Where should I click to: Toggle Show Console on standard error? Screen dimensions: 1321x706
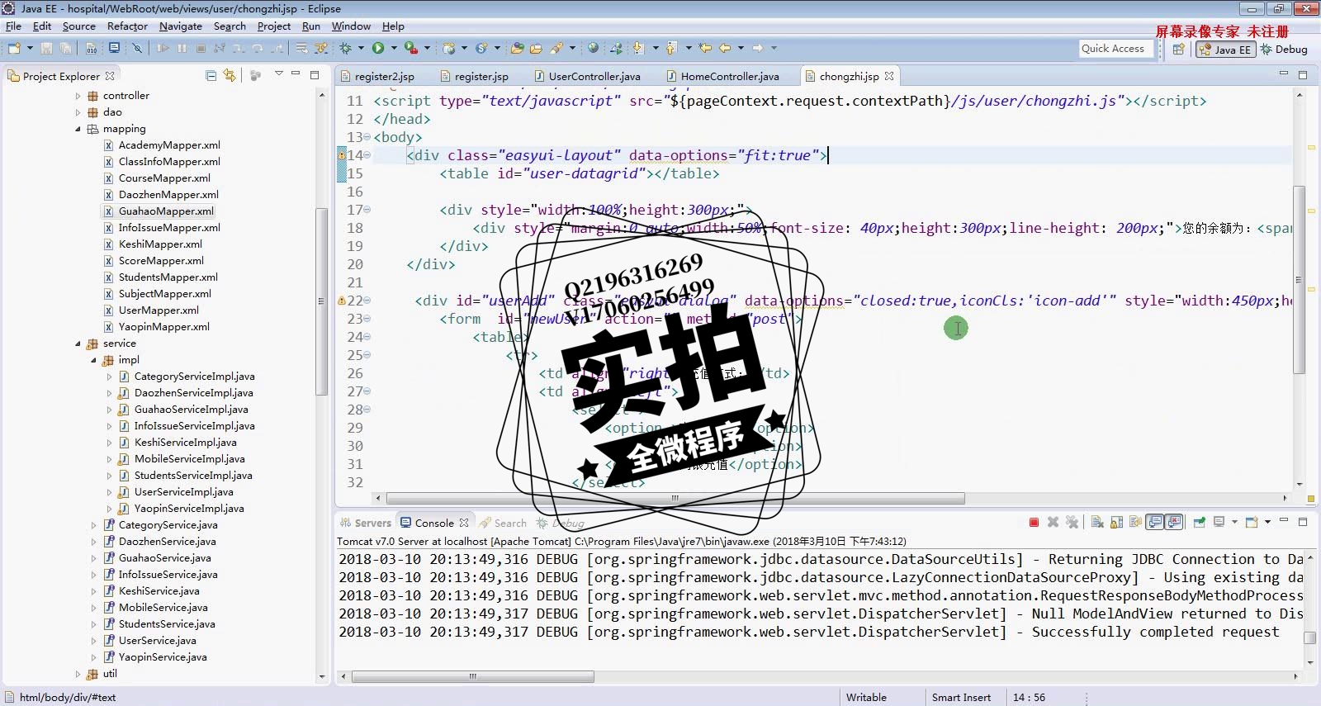[1174, 523]
